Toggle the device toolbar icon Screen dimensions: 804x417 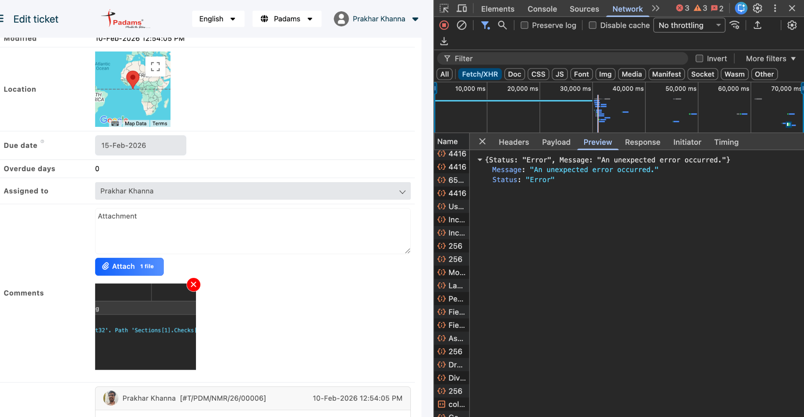pyautogui.click(x=462, y=8)
